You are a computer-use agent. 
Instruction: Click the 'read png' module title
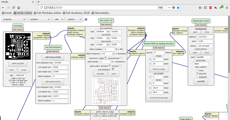18,26
